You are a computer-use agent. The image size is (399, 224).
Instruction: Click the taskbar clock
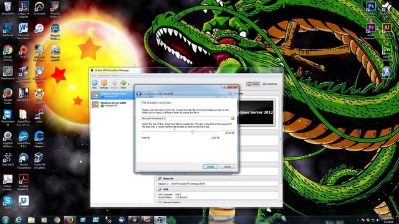(388, 220)
